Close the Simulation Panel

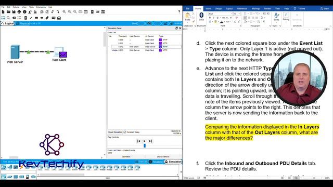[x=180, y=28]
